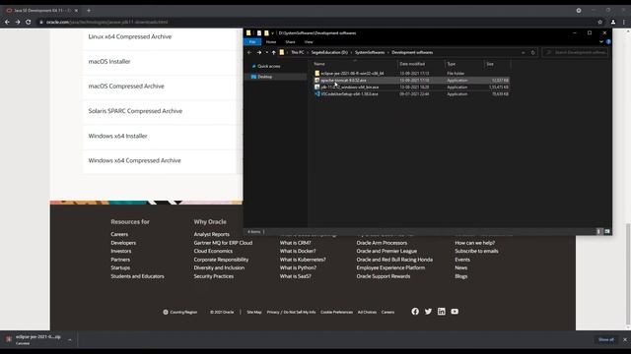Click the Chrome address bar URL

pos(106,22)
